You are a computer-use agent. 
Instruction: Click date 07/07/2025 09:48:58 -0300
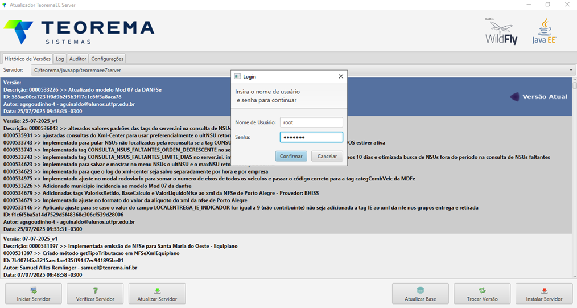point(43,275)
